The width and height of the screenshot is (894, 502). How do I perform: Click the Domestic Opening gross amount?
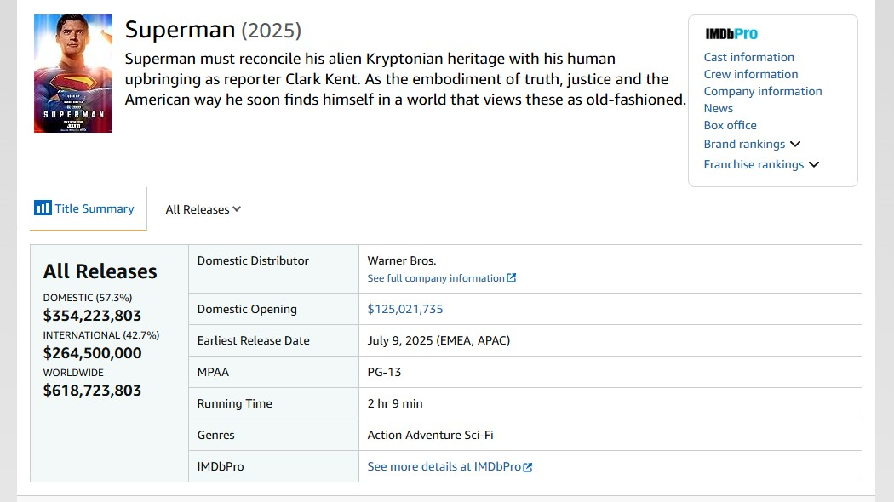click(x=404, y=309)
